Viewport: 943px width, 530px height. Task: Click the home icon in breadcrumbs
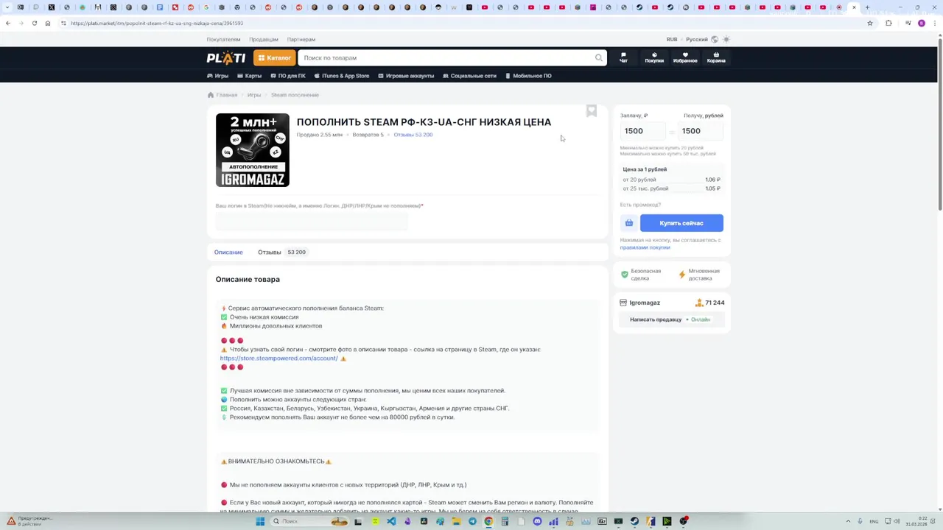(x=211, y=95)
